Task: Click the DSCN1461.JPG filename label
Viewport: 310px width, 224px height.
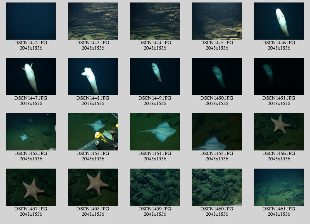Action: tap(279, 209)
